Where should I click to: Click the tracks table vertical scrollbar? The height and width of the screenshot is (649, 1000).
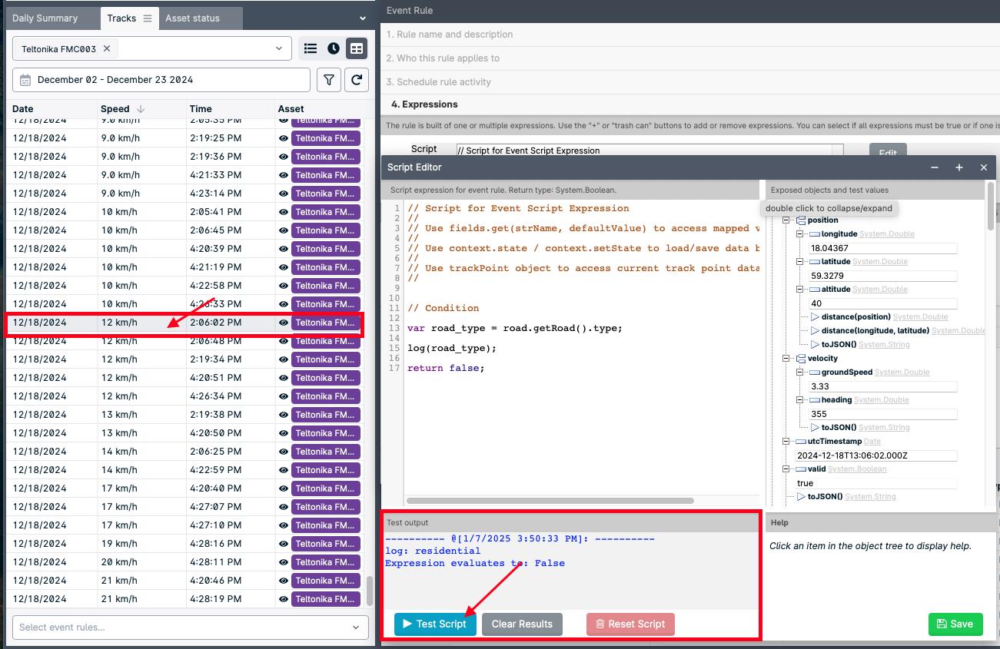[x=369, y=591]
